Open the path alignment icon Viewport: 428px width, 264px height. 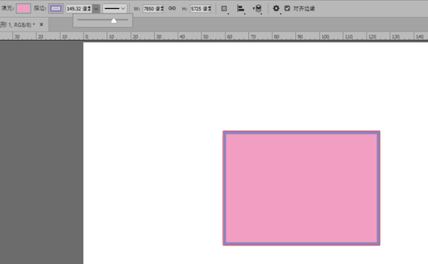pos(240,9)
